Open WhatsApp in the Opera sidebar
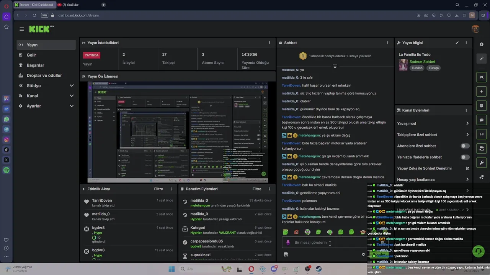490x275 pixels. (6, 119)
